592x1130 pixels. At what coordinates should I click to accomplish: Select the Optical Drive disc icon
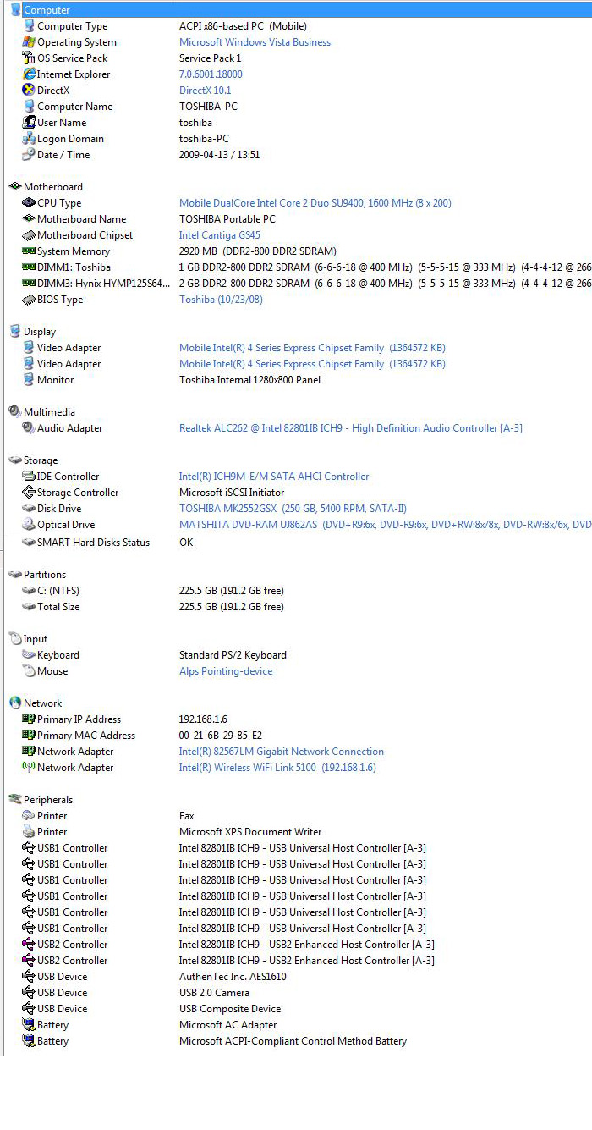(29, 525)
